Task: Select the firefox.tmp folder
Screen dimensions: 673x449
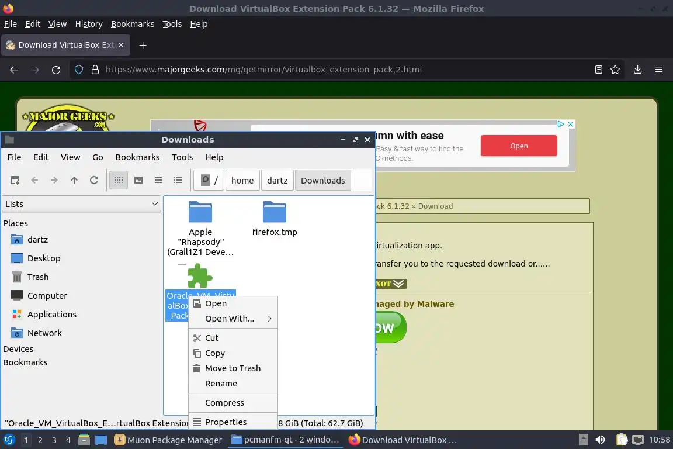Action: click(275, 219)
